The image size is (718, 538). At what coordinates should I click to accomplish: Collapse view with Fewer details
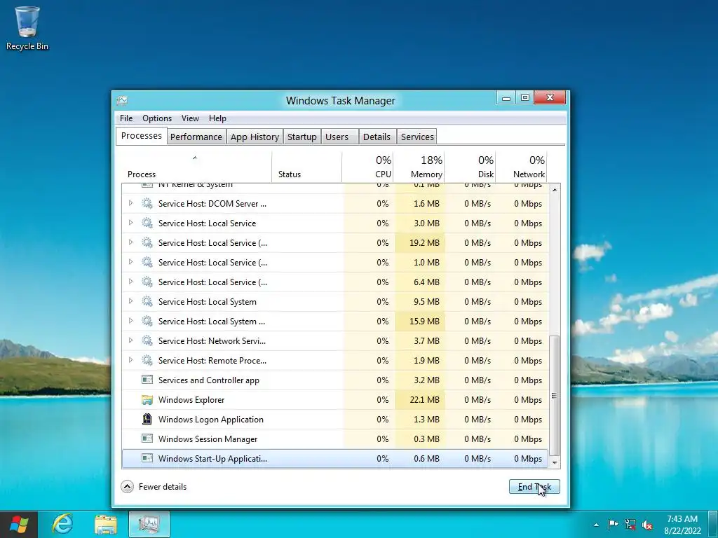pos(154,486)
